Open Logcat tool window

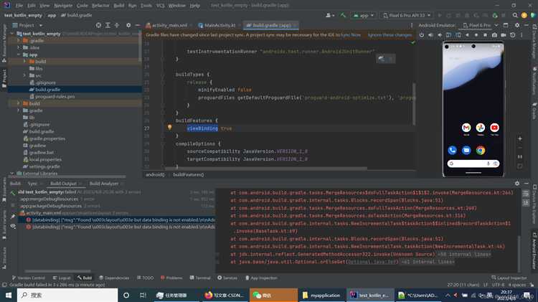(62, 278)
